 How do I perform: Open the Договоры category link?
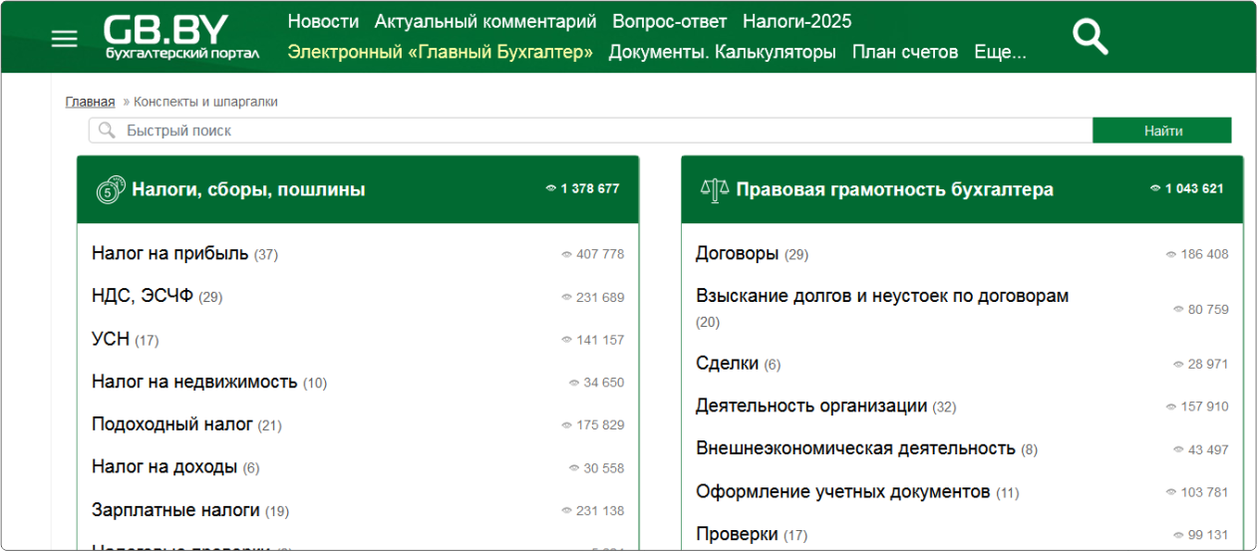click(x=737, y=253)
